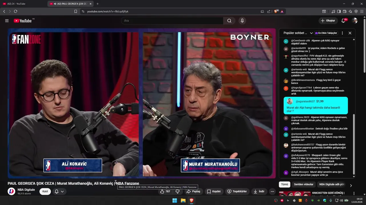The image size is (366, 205).
Task: Click @AbdusametBostan chat message
Action: coord(319,129)
